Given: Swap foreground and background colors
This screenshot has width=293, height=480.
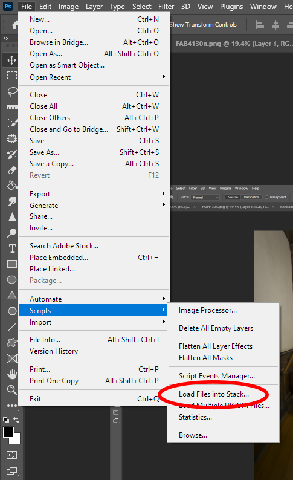Looking at the screenshot, I should pyautogui.click(x=16, y=420).
